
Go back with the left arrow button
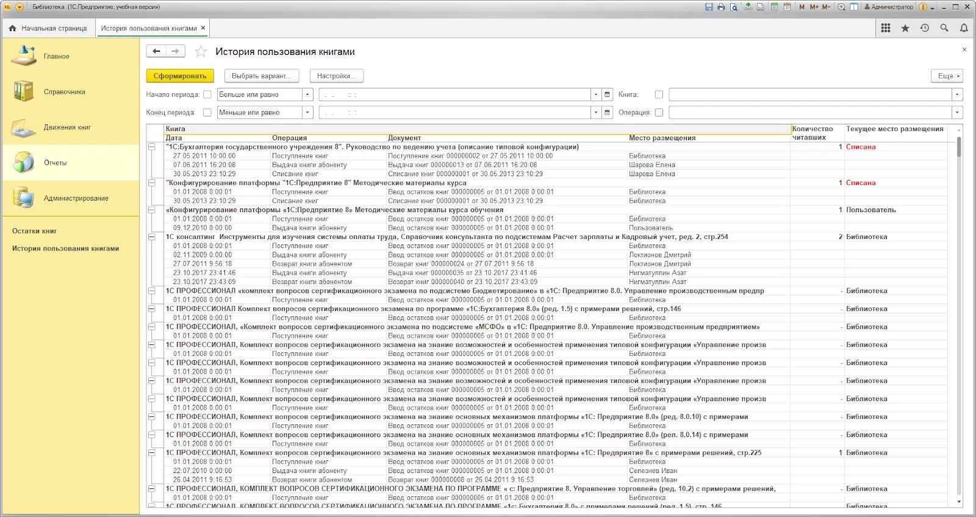tap(156, 51)
